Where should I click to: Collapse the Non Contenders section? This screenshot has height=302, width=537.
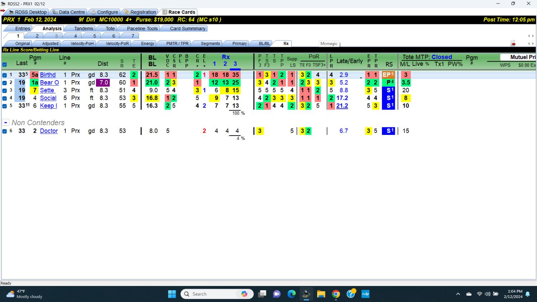point(6,122)
